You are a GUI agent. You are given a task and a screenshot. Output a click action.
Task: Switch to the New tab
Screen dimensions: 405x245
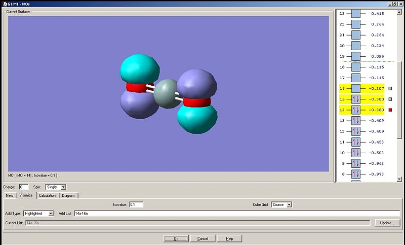[10, 196]
